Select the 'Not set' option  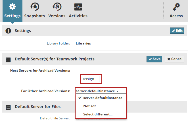(x=89, y=106)
